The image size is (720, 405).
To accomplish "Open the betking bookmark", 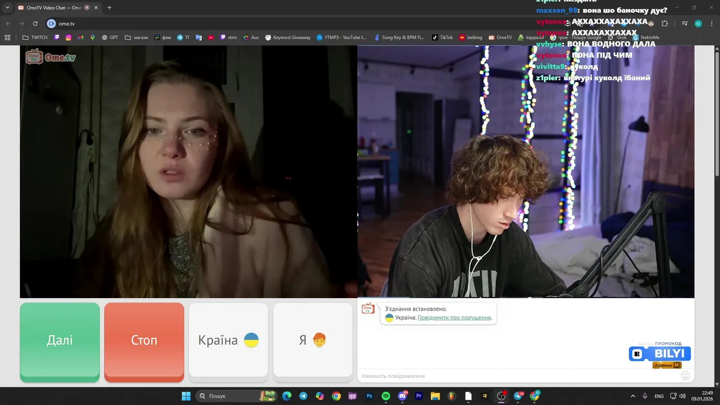I will click(x=471, y=38).
